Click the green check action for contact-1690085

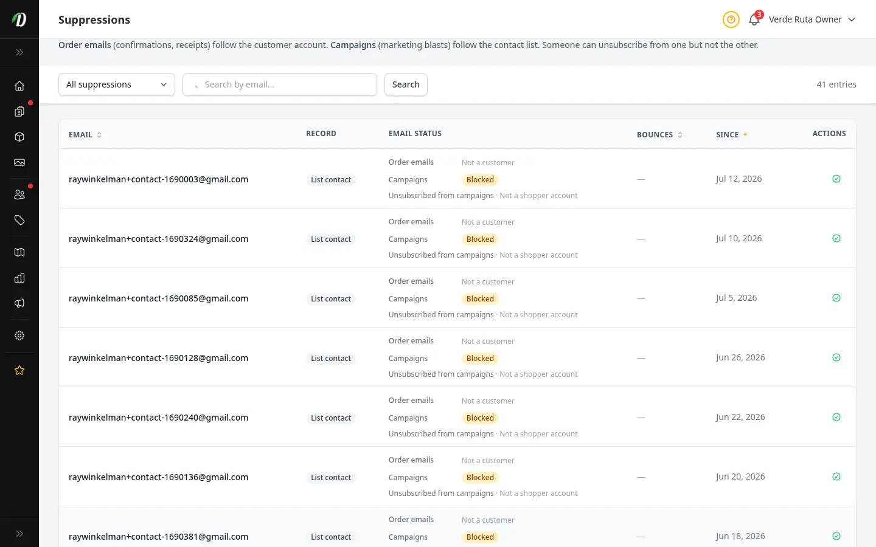[836, 298]
